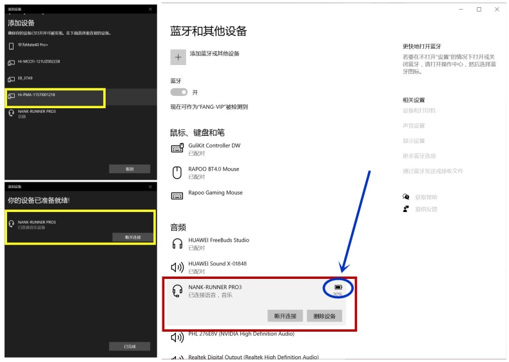Click Rapoo Gaming Mouse device name
The height and width of the screenshot is (362, 509).
coord(215,193)
